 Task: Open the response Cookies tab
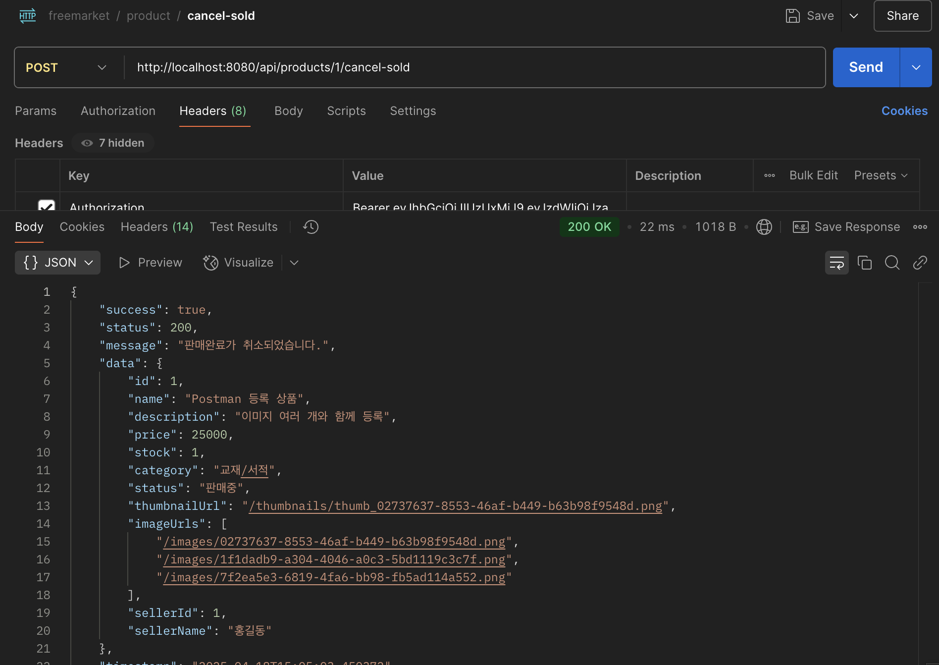click(x=82, y=227)
